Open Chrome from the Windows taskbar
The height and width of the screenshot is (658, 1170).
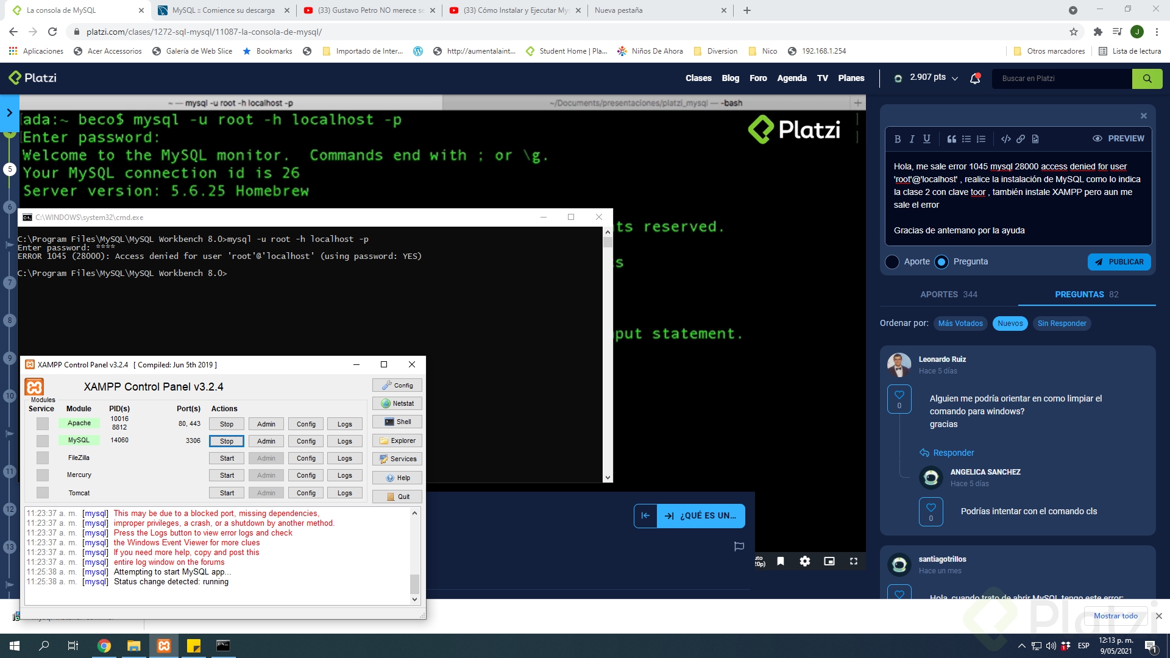click(x=104, y=646)
